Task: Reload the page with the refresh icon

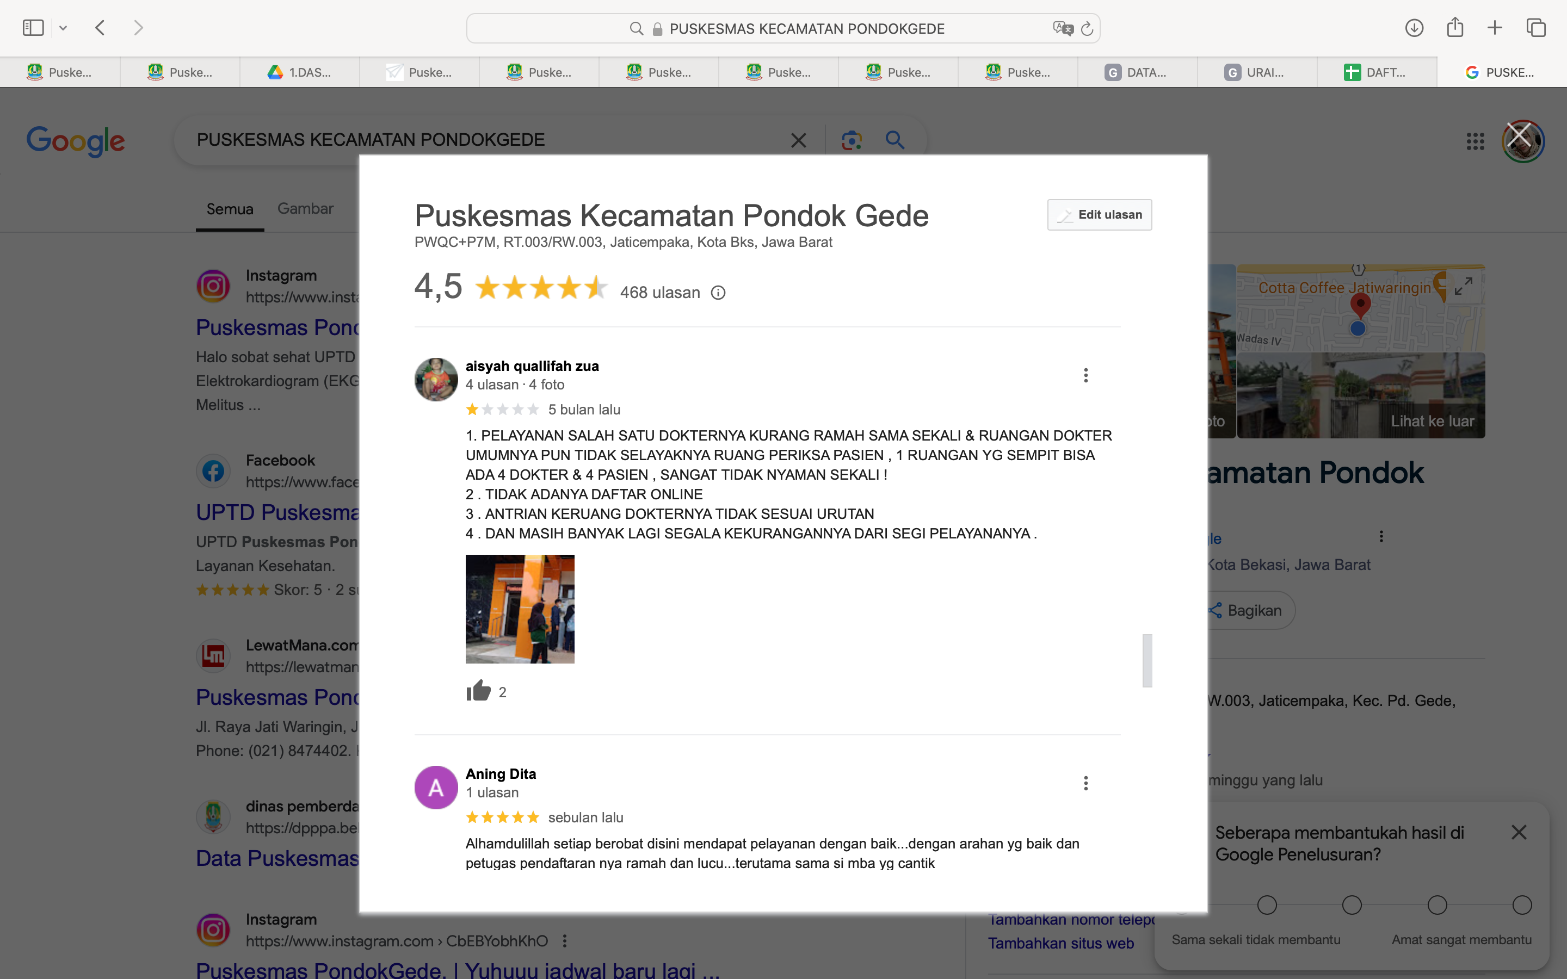Action: (1088, 28)
